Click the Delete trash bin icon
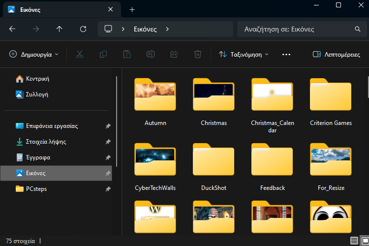This screenshot has height=246, width=369. [198, 55]
